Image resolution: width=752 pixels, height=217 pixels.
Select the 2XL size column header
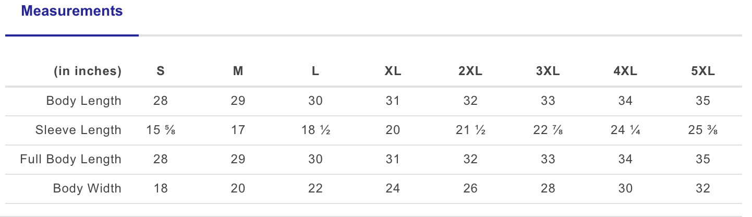click(470, 71)
